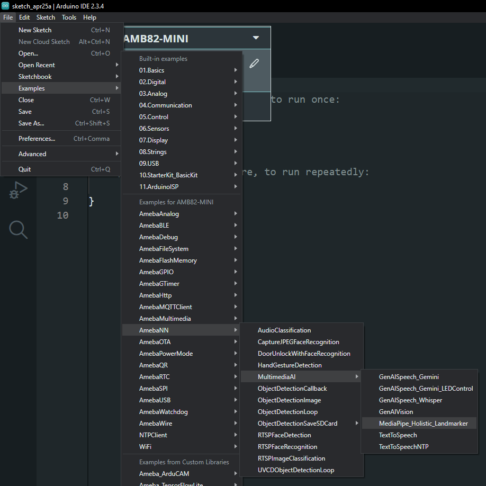486x486 pixels.
Task: Open AmebaGPIO examples
Action: point(181,272)
